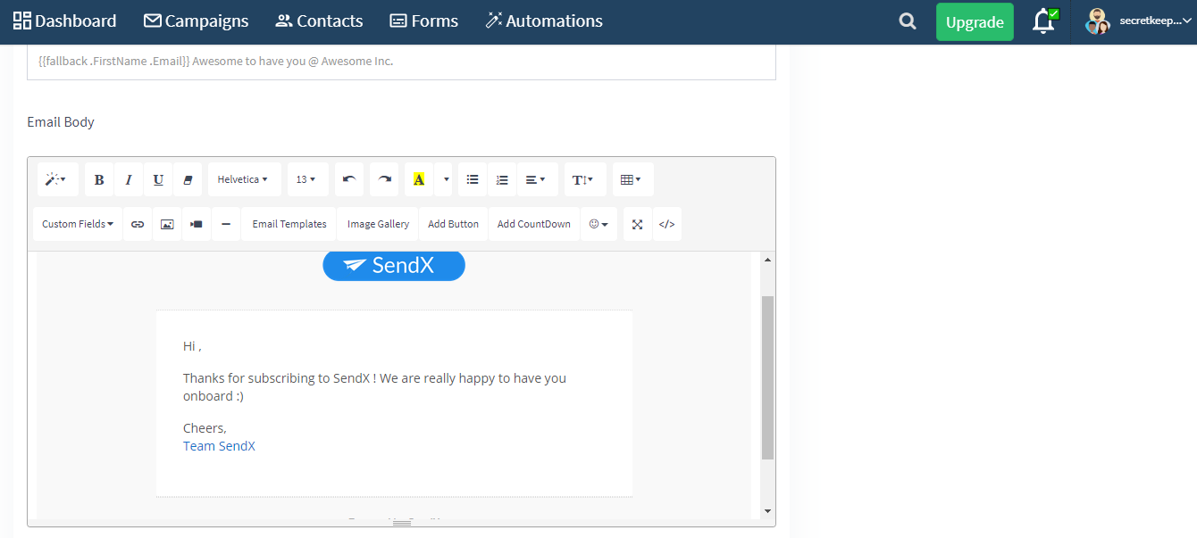The height and width of the screenshot is (538, 1197).
Task: Click Add Button in the editor toolbar
Action: (x=454, y=224)
